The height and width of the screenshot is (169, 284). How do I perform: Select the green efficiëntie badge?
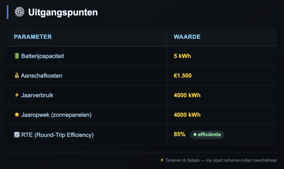point(207,135)
